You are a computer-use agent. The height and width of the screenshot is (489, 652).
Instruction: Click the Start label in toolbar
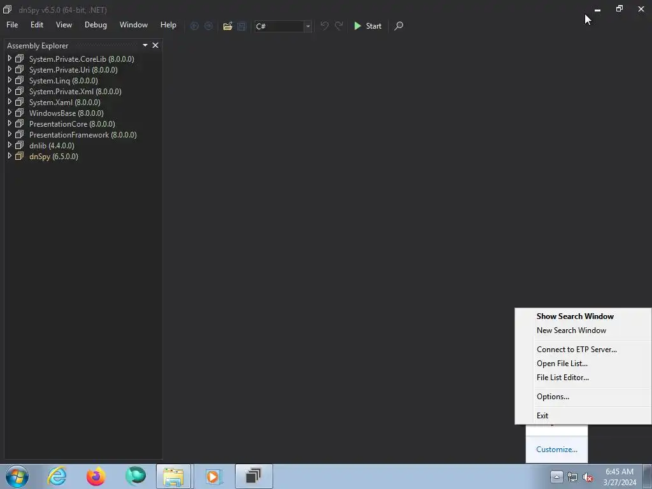(x=373, y=26)
